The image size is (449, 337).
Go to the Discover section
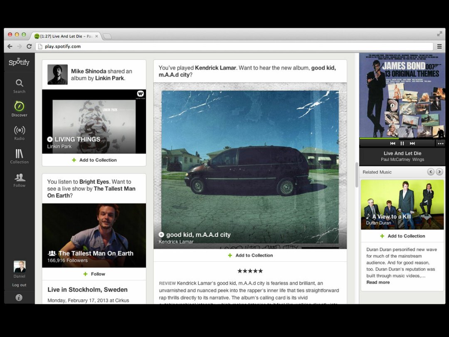pyautogui.click(x=19, y=109)
